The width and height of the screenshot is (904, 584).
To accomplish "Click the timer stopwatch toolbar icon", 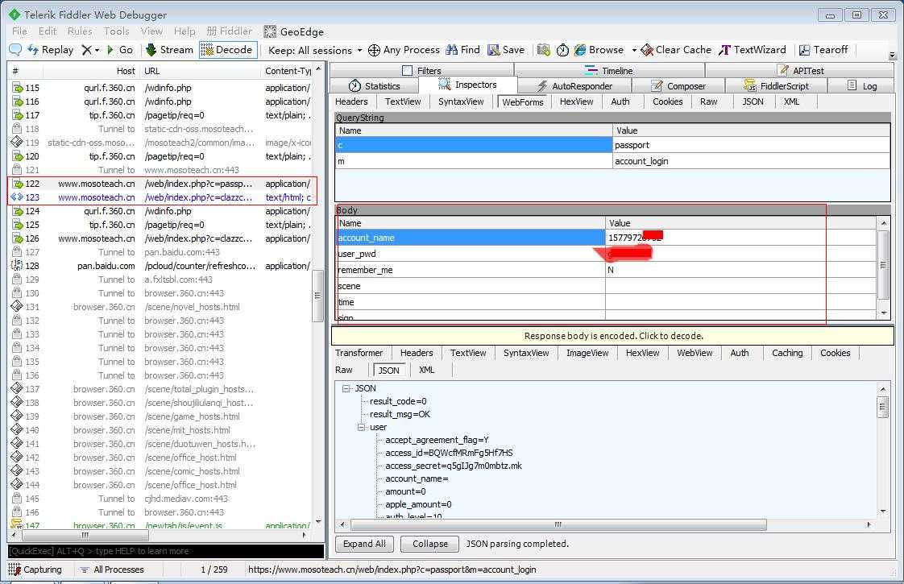I will click(562, 50).
